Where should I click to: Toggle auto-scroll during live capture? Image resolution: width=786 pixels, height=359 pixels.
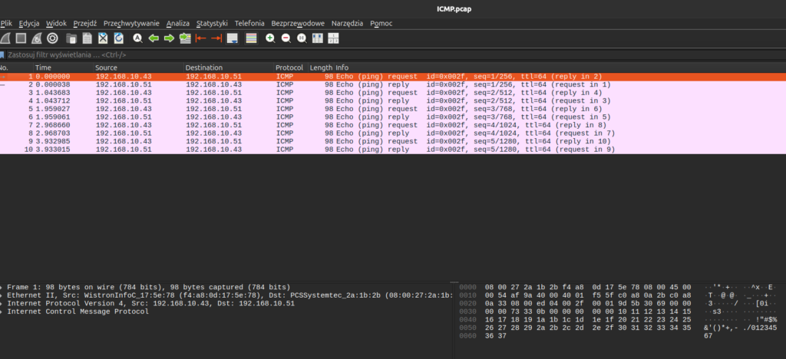[233, 38]
